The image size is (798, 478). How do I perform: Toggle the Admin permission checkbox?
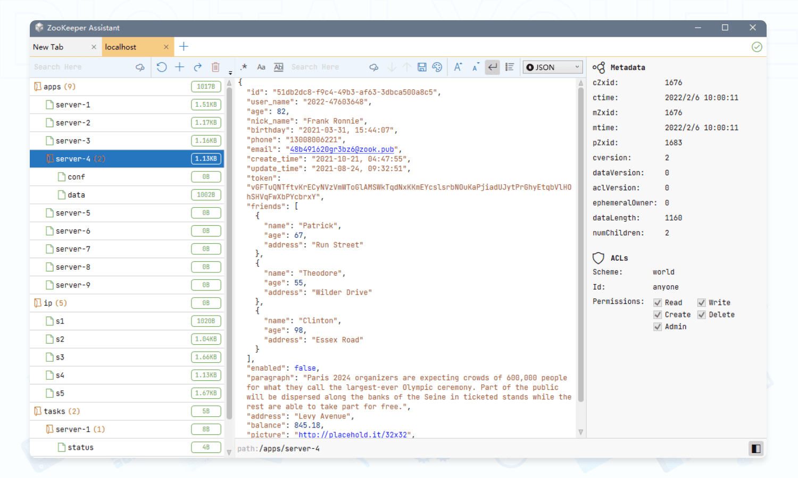658,327
